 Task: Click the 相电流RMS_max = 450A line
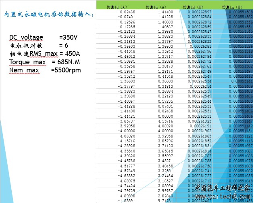click(x=45, y=54)
